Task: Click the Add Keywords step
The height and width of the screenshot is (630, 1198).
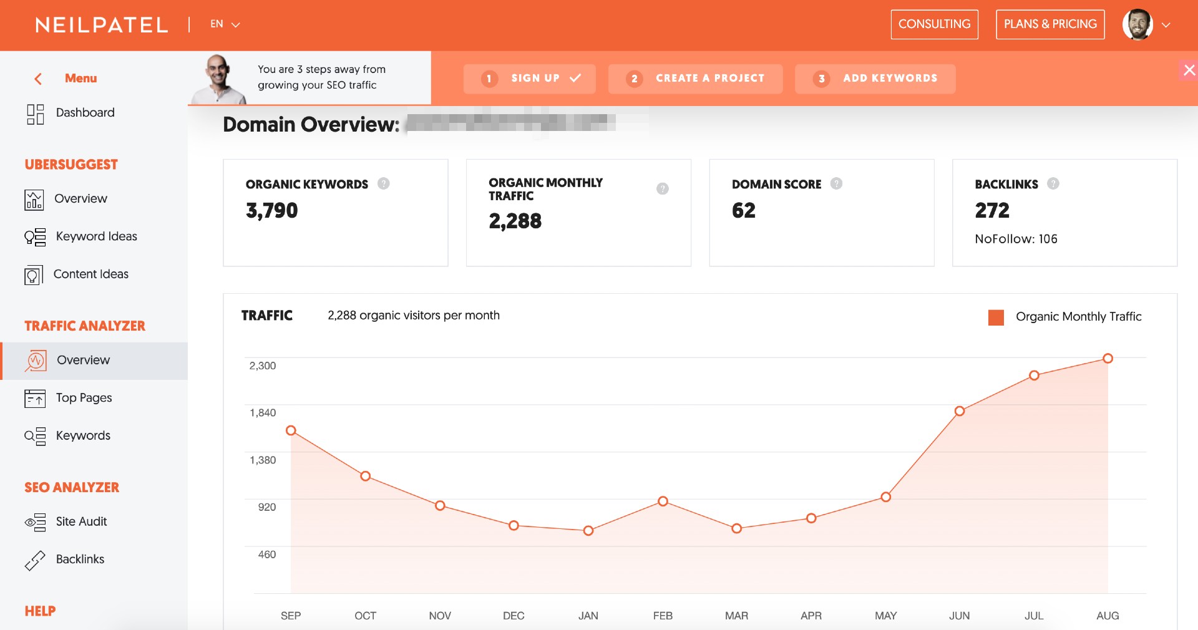Action: click(875, 79)
